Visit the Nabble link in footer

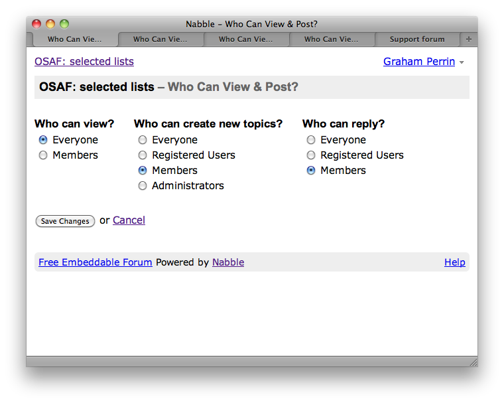tap(228, 262)
